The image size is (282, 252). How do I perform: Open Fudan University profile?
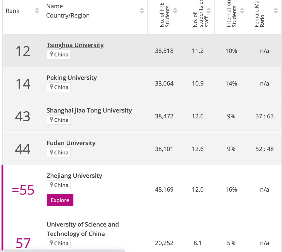pyautogui.click(x=71, y=143)
